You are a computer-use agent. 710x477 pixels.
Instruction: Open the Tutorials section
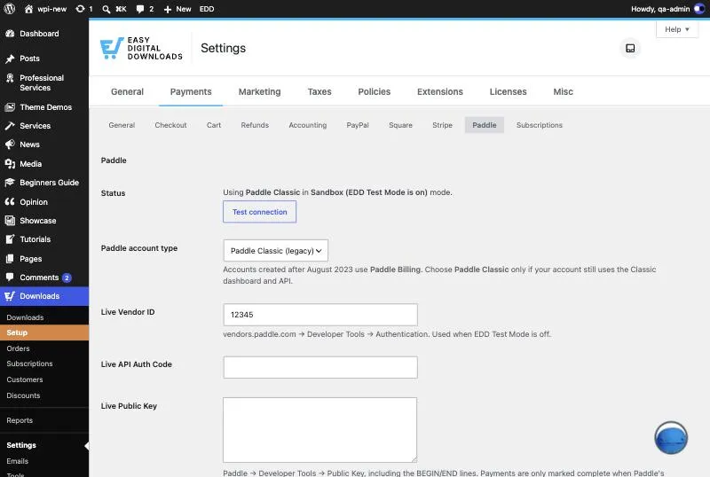(x=35, y=239)
